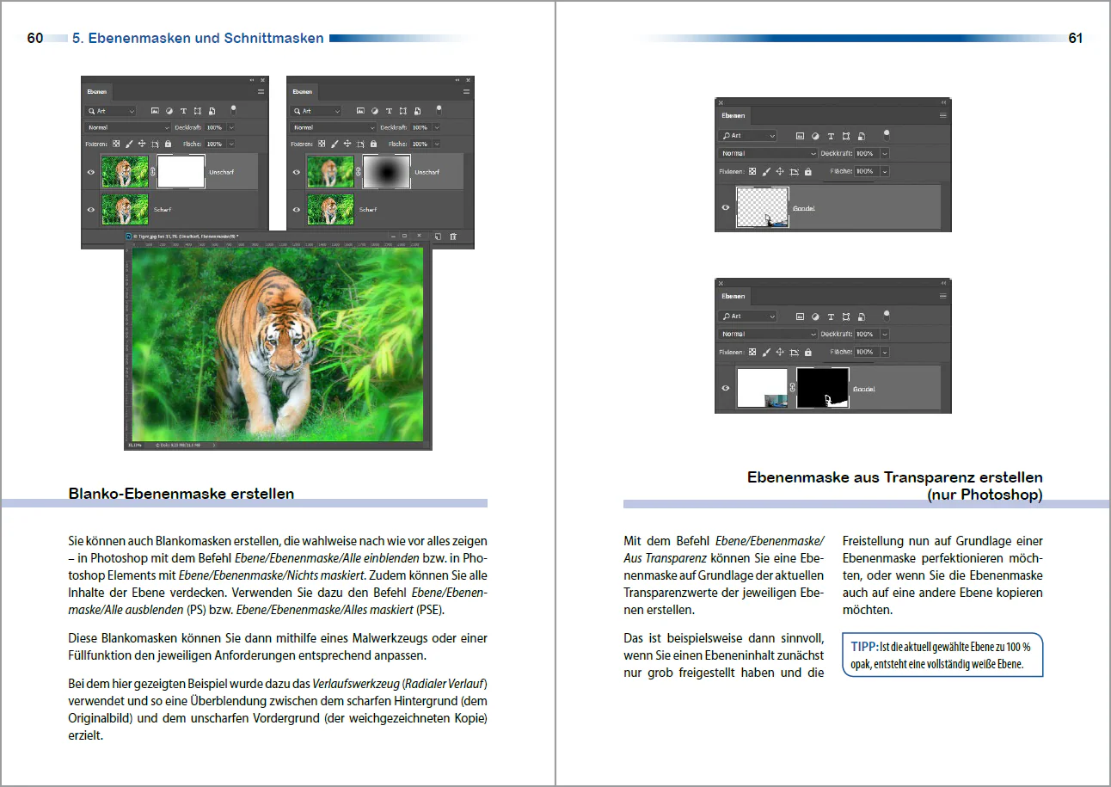This screenshot has width=1111, height=787.
Task: Click link icon beside radial gradient mask
Action: click(x=359, y=173)
